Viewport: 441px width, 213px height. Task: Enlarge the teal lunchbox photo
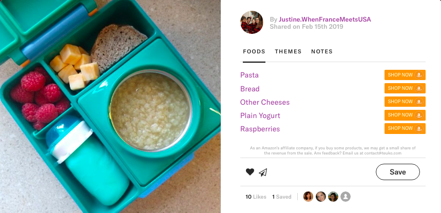tap(110, 107)
